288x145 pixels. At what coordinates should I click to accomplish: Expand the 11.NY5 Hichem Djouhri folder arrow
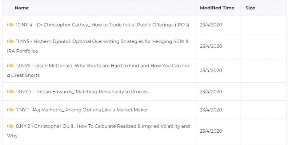point(8,41)
